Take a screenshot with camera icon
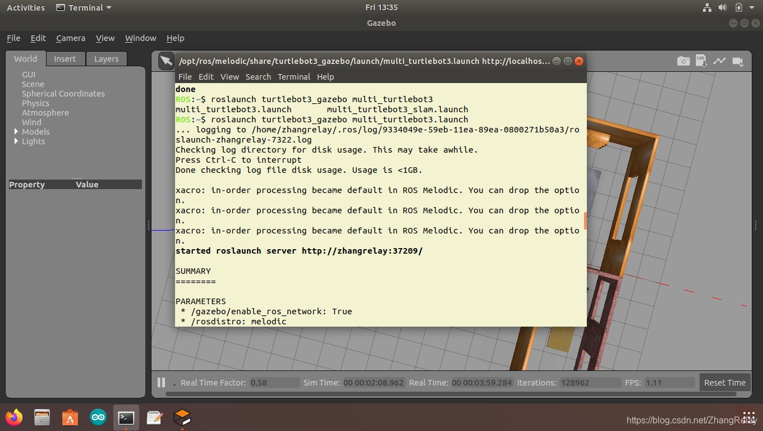Viewport: 763px width, 431px height. click(683, 61)
